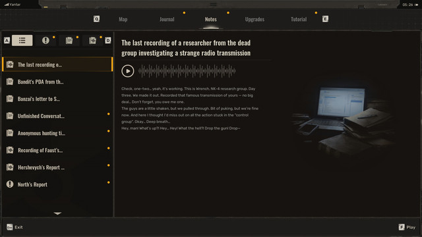Click the Q previous-tab key icon
This screenshot has height=237, width=422.
(96, 19)
